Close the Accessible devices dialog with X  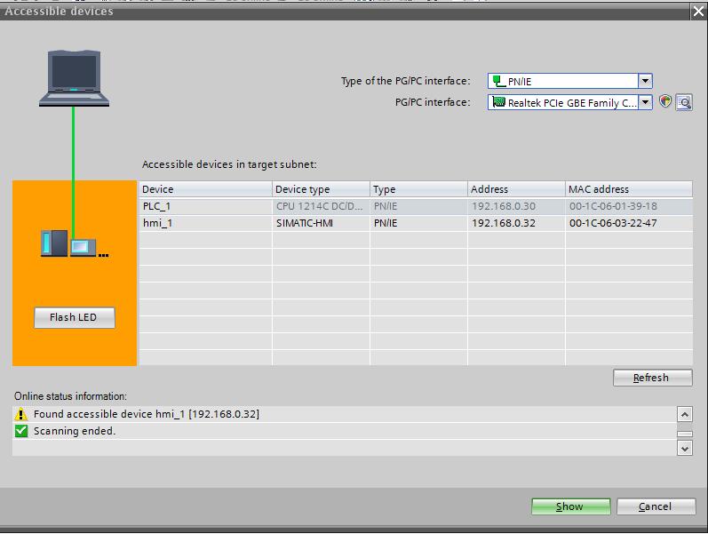698,12
